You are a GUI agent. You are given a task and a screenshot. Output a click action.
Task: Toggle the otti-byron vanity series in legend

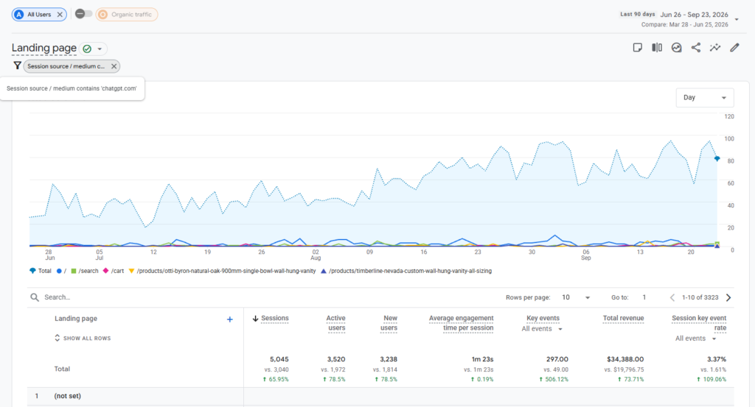pyautogui.click(x=222, y=271)
